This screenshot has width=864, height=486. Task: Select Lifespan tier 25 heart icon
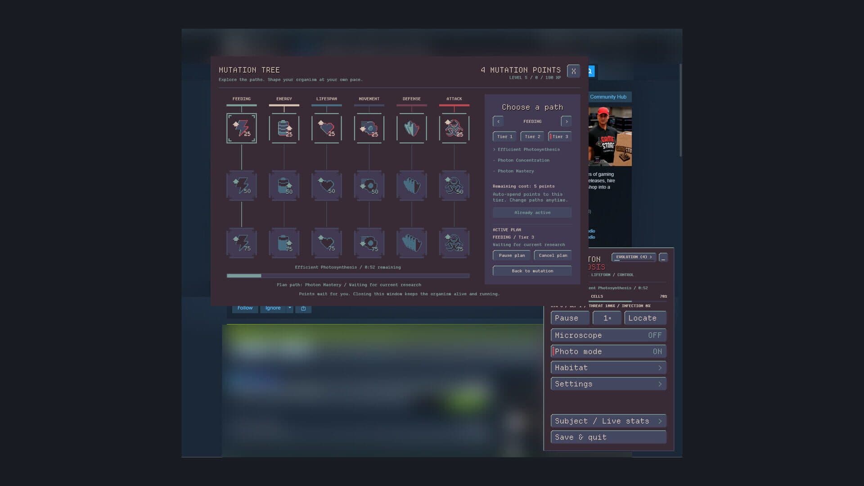point(327,128)
